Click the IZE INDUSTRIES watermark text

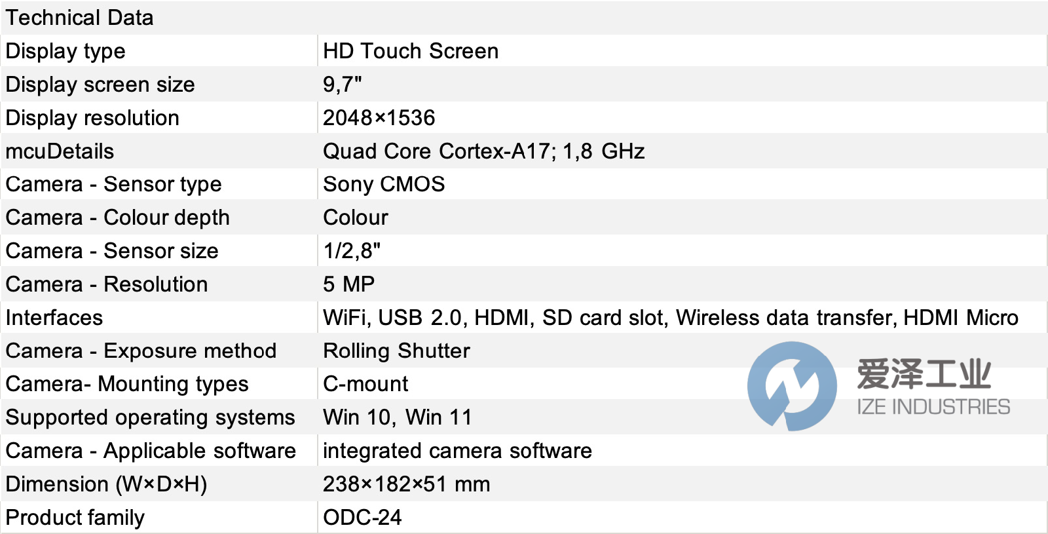point(933,407)
